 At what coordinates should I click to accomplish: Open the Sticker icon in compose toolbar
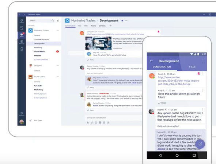[x=104, y=122]
